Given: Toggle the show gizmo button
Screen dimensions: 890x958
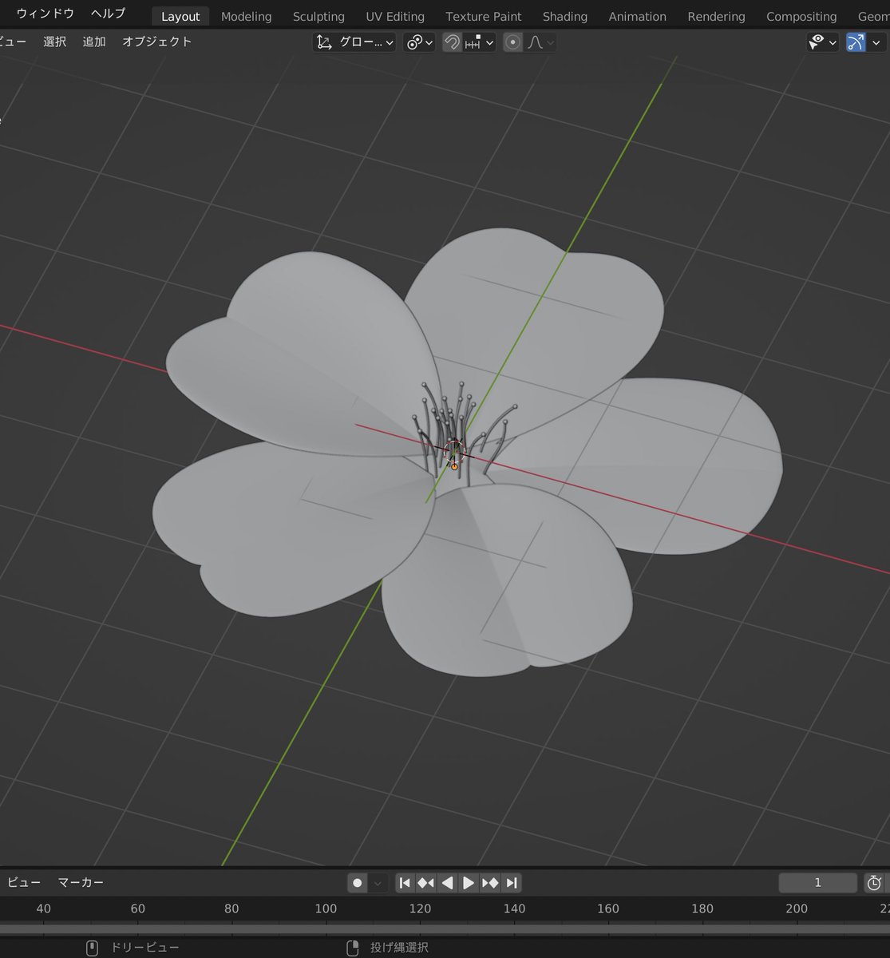Looking at the screenshot, I should tap(856, 42).
